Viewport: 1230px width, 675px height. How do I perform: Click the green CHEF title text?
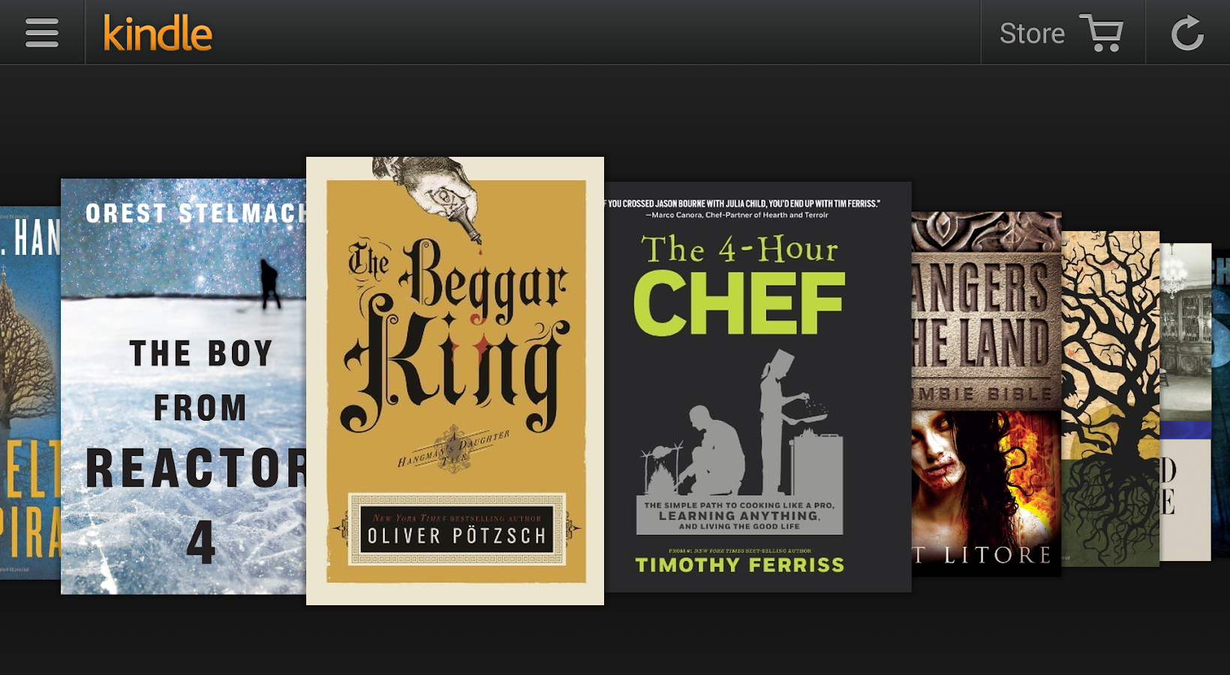739,303
